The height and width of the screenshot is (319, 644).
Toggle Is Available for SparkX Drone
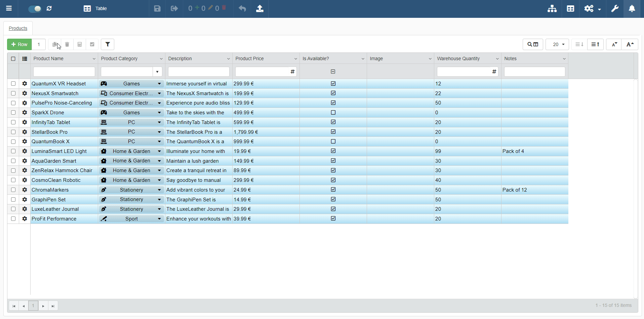pyautogui.click(x=333, y=113)
